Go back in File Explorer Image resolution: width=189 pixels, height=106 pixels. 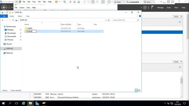[3, 20]
